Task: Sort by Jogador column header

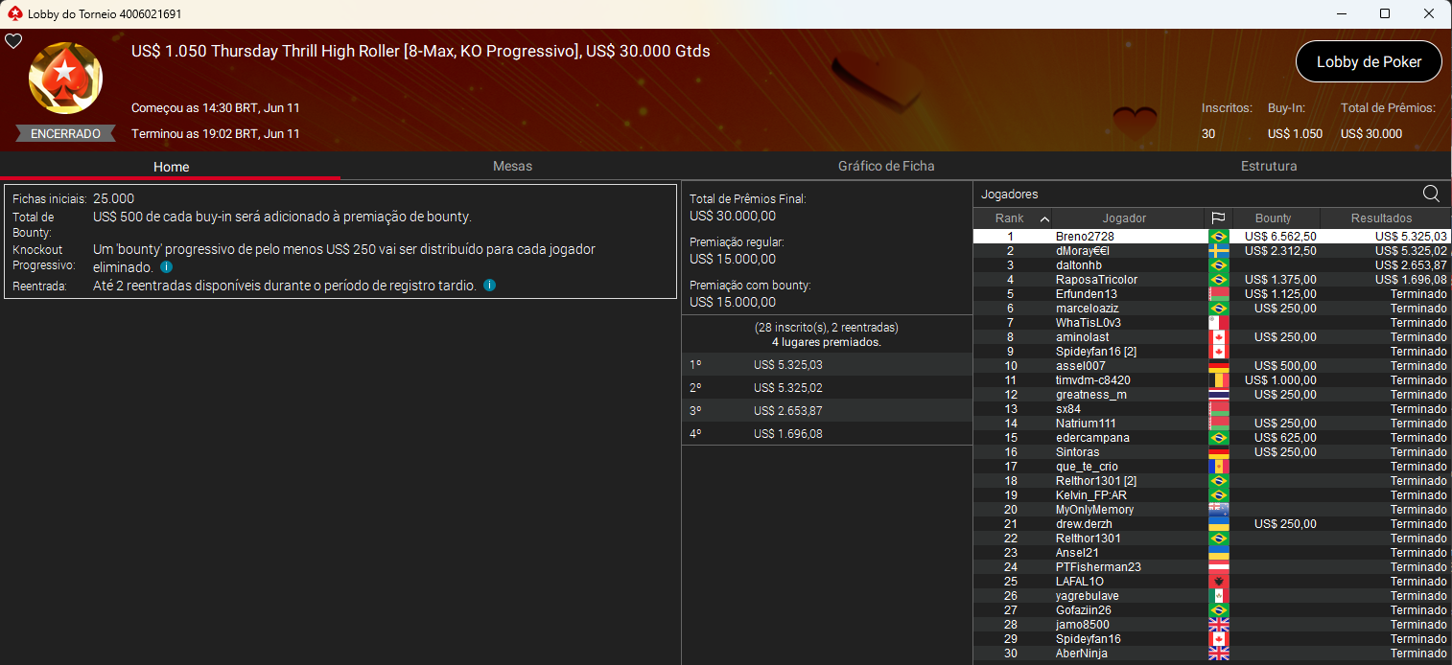Action: pyautogui.click(x=1124, y=218)
